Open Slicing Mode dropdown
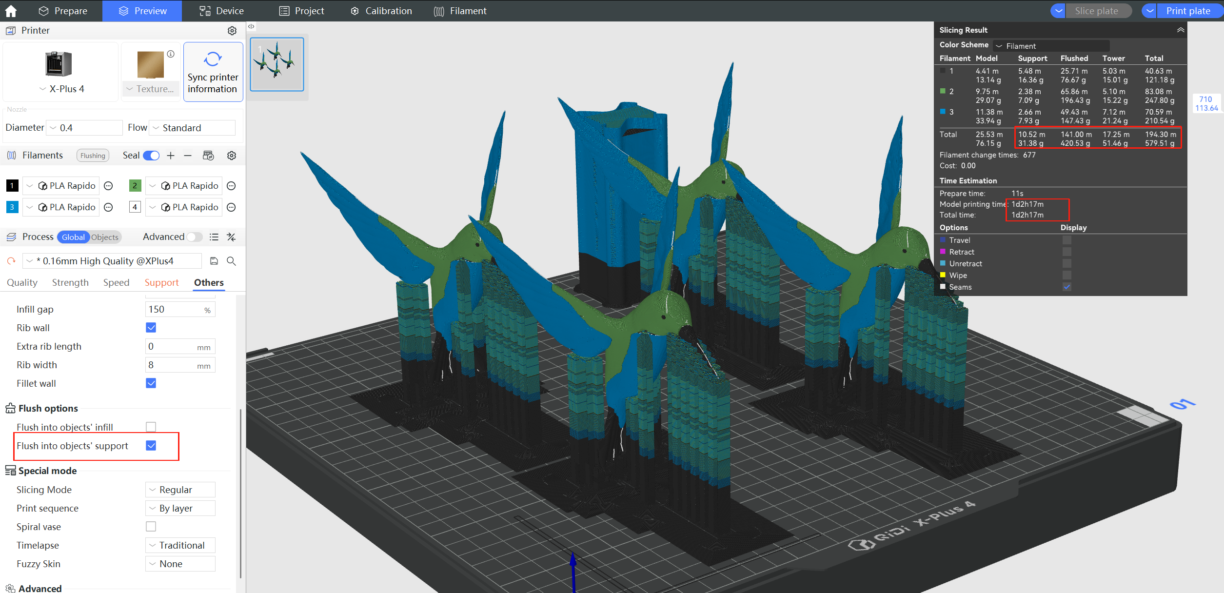This screenshot has height=593, width=1224. pyautogui.click(x=180, y=490)
